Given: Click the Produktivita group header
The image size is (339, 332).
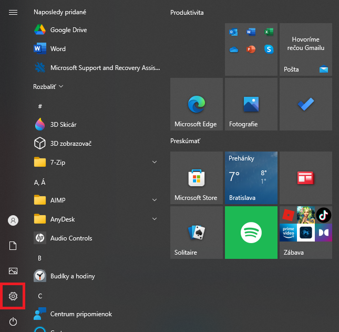Looking at the screenshot, I should click(x=187, y=13).
